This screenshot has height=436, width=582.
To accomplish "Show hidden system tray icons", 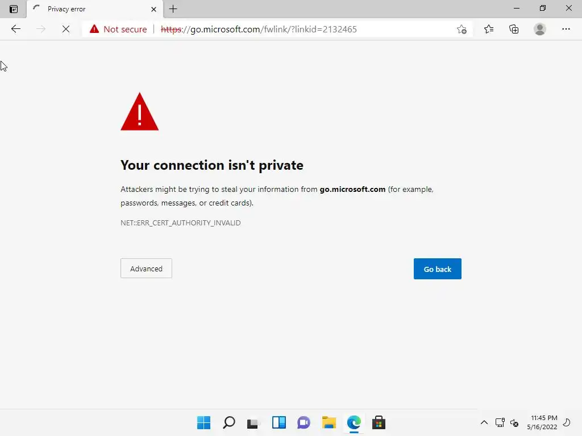I will [x=484, y=422].
